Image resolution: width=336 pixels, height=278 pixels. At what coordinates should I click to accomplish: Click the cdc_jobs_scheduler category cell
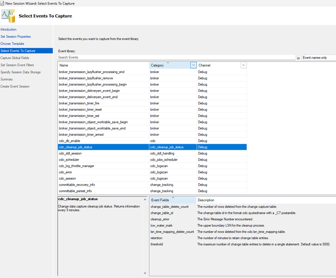coord(173,160)
